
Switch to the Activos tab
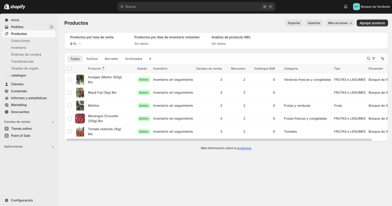(92, 59)
